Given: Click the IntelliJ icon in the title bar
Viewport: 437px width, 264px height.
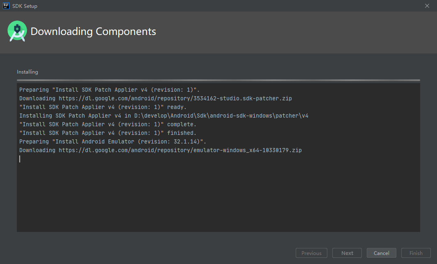Looking at the screenshot, I should coord(6,6).
